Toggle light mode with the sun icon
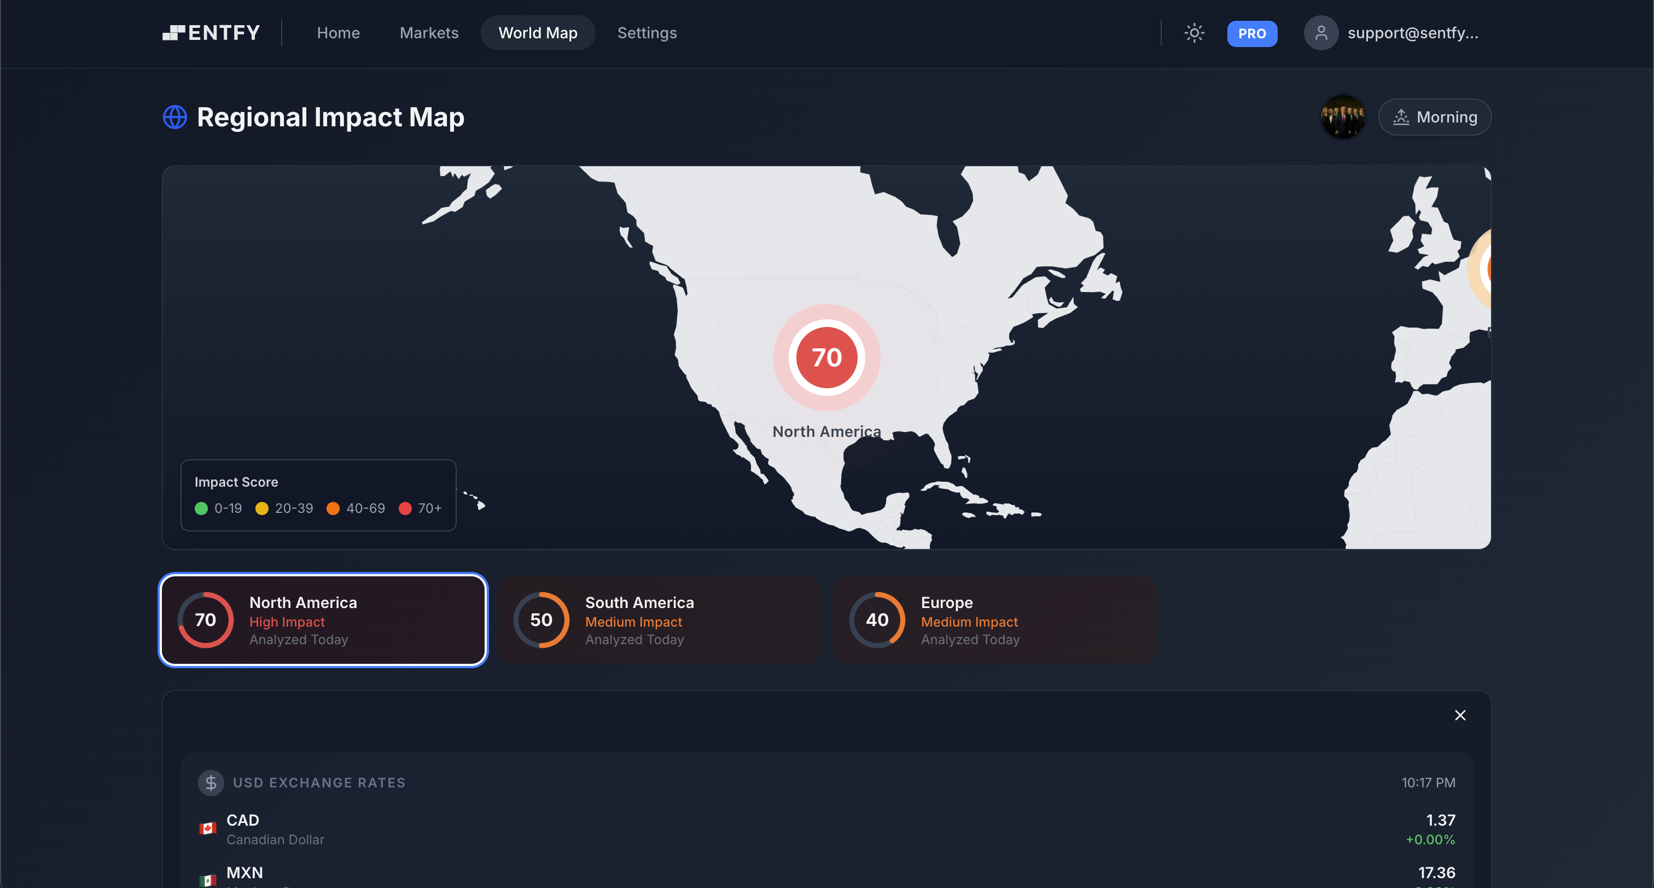The height and width of the screenshot is (888, 1654). click(x=1193, y=33)
